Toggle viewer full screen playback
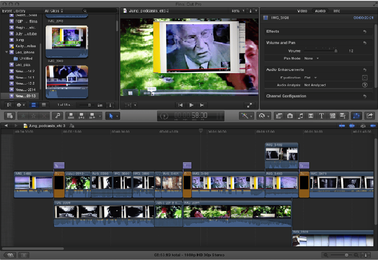Image resolution: width=378 pixels, height=260 pixels. [249, 105]
